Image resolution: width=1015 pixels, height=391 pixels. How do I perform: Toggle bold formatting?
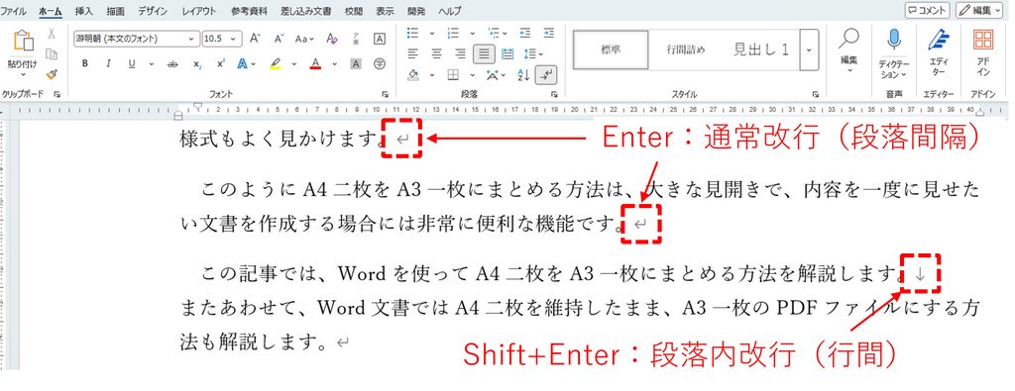pyautogui.click(x=85, y=64)
